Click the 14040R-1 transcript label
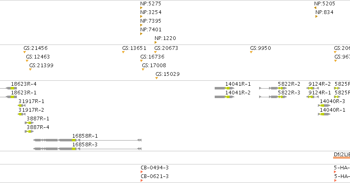 332,110
